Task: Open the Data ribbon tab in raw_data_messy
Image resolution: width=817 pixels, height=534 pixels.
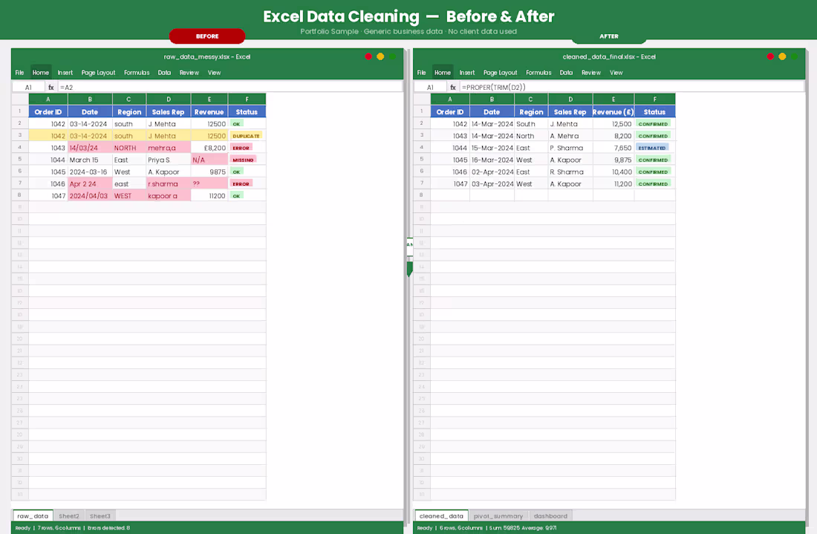Action: 164,72
